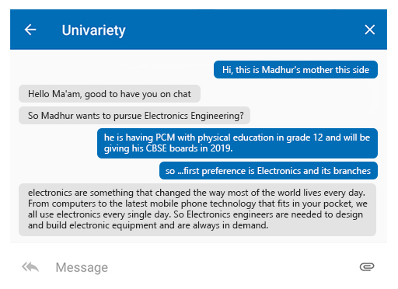This screenshot has height=289, width=398.
Task: Attach a file with the paperclip icon
Action: (367, 266)
